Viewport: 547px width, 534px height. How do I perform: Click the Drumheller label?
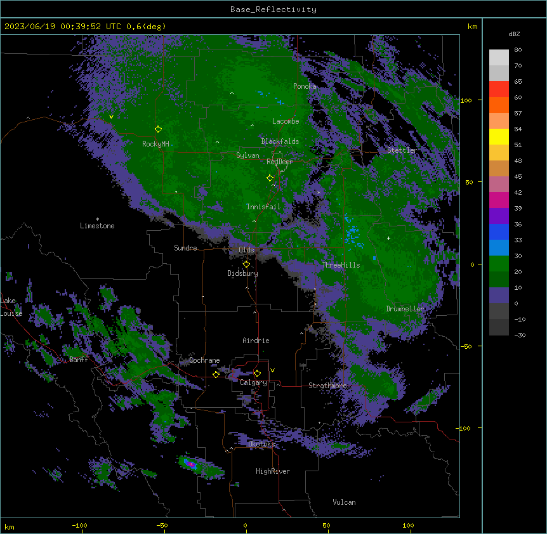(x=405, y=309)
